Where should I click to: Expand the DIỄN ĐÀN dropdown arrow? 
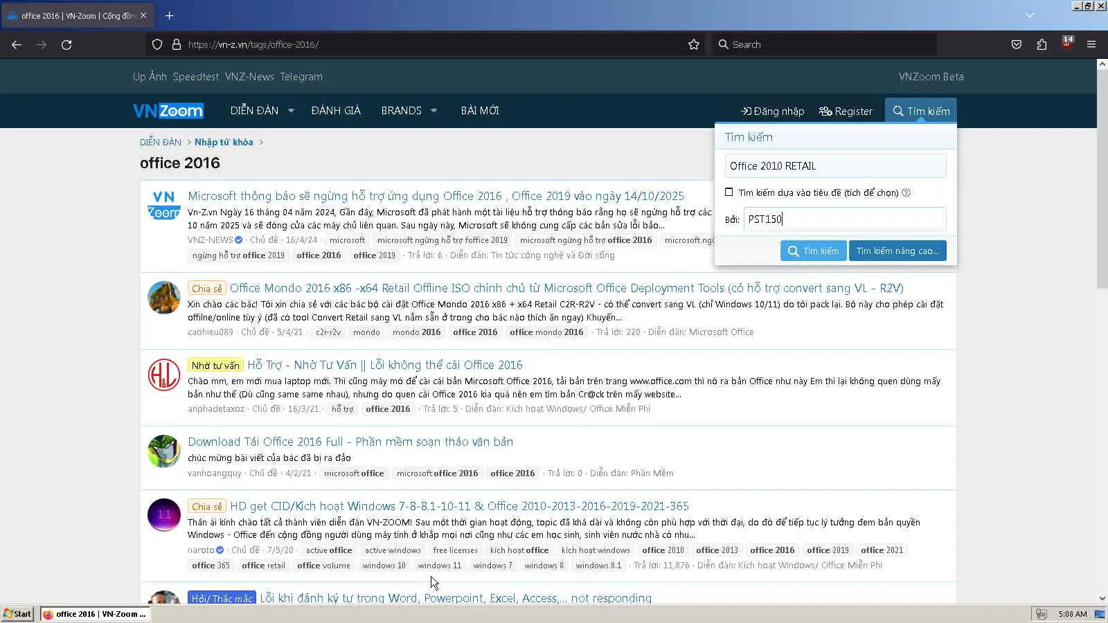pos(292,111)
